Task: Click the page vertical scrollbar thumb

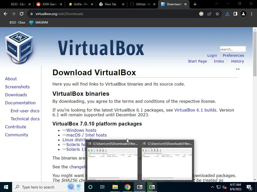Action: pyautogui.click(x=254, y=53)
